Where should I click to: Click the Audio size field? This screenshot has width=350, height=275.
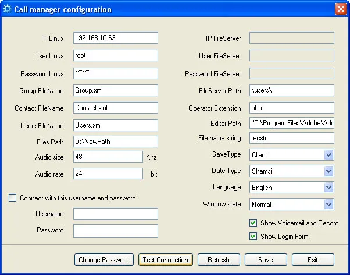(108, 157)
